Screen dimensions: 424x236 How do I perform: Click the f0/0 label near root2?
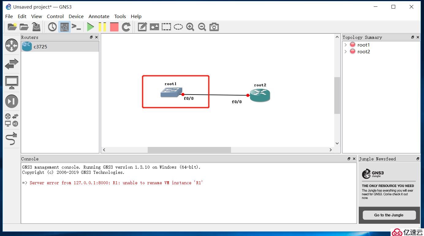[x=237, y=102]
